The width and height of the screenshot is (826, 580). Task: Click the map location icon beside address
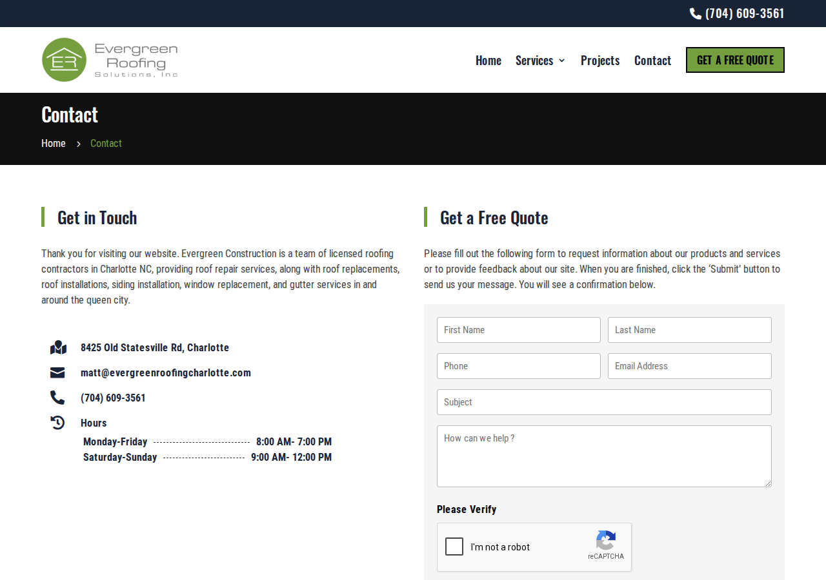pos(58,347)
